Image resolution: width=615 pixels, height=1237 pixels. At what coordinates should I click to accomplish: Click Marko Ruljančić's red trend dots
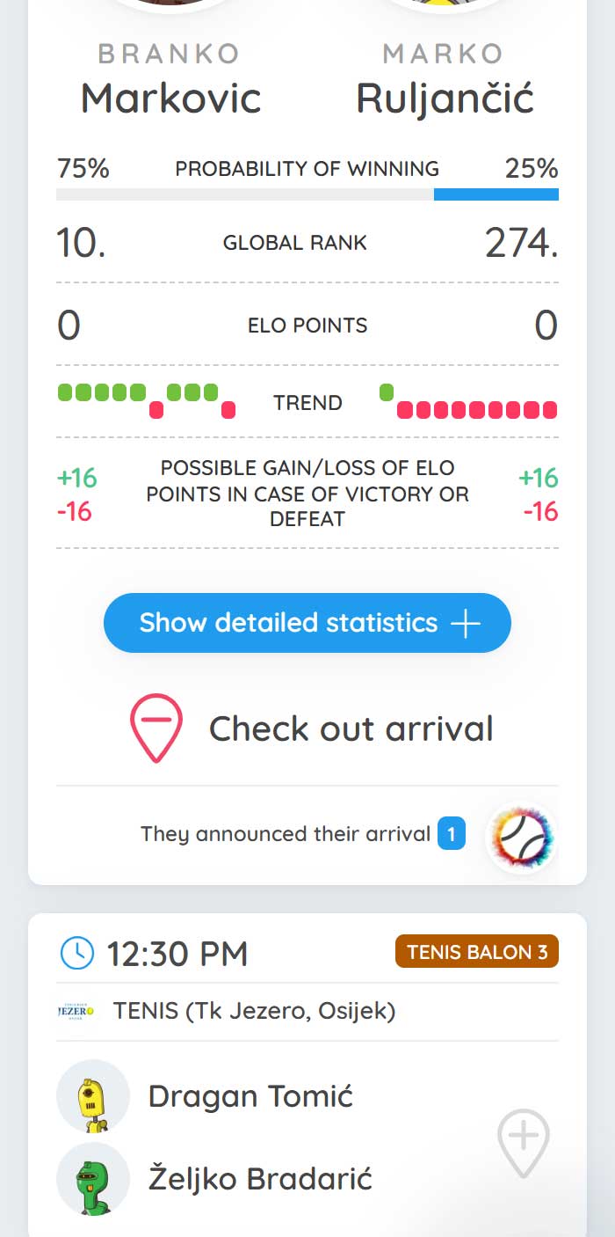[468, 400]
